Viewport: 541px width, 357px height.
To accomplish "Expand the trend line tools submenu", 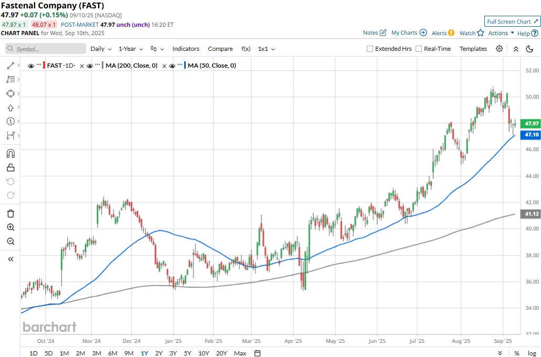I will coord(18,66).
